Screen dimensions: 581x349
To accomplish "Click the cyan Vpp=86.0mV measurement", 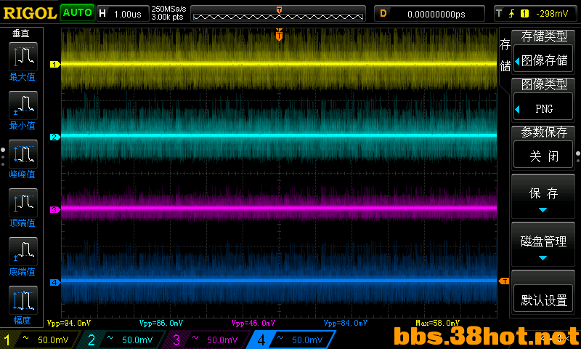I will [161, 323].
